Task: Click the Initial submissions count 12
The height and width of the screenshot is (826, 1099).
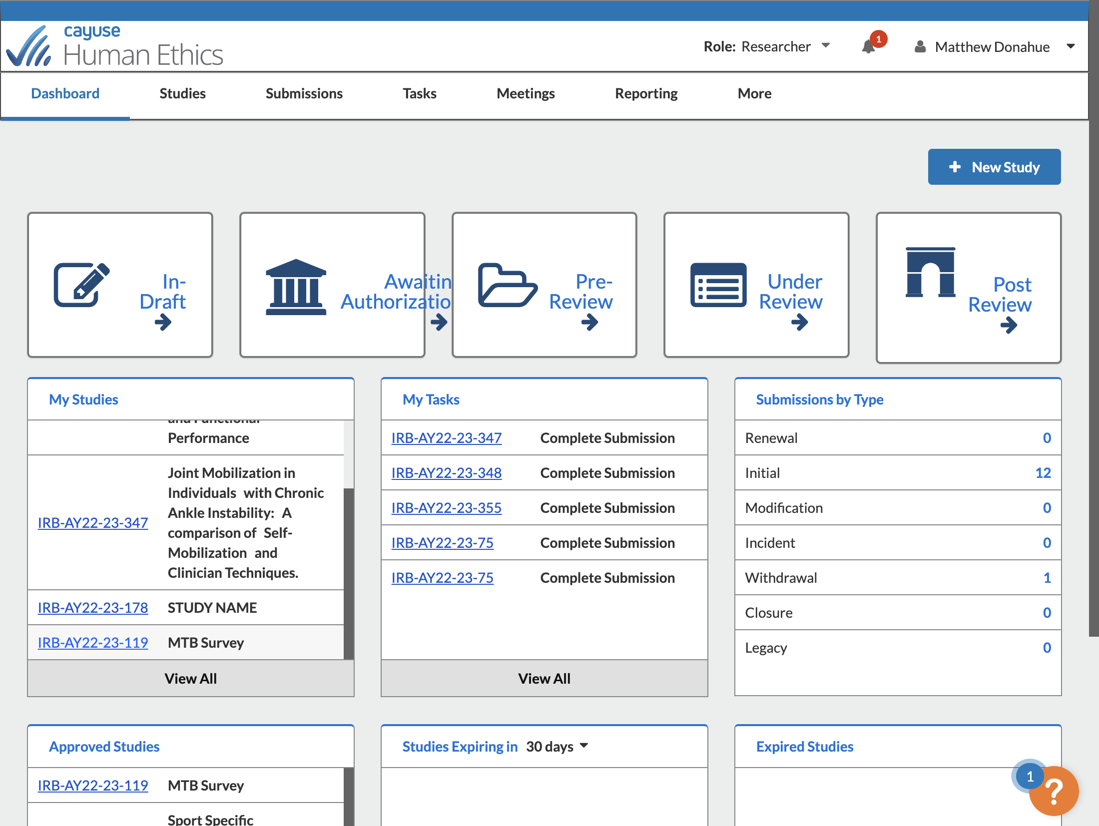Action: 1043,473
